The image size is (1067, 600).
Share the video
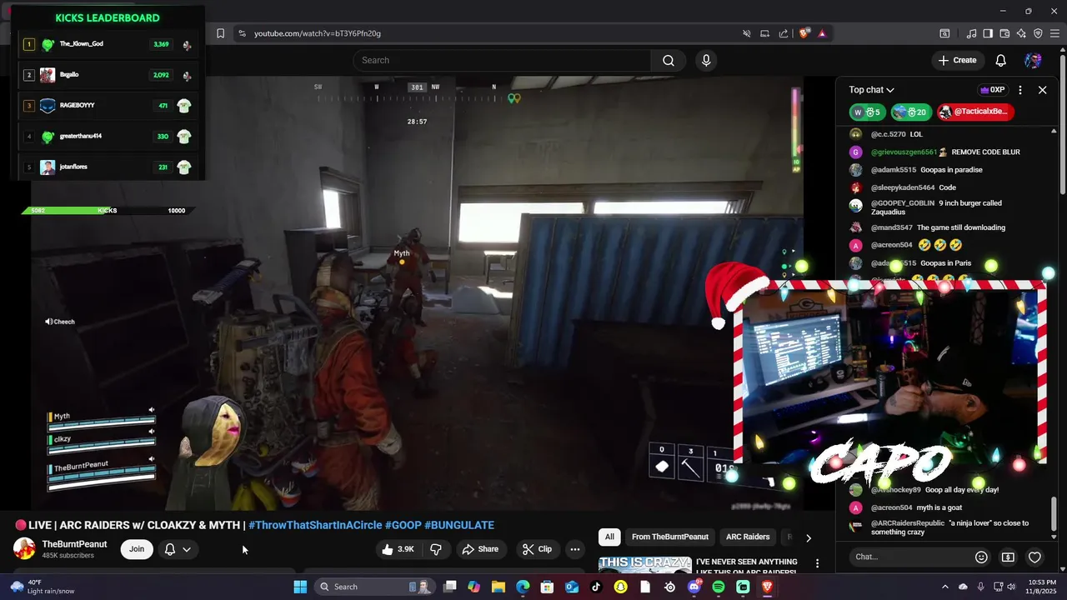pyautogui.click(x=480, y=549)
